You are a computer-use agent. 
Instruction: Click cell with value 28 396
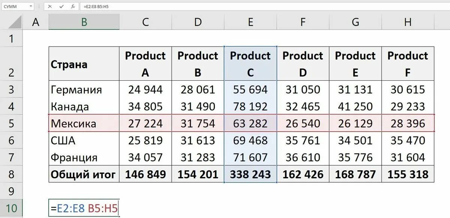tap(408, 123)
